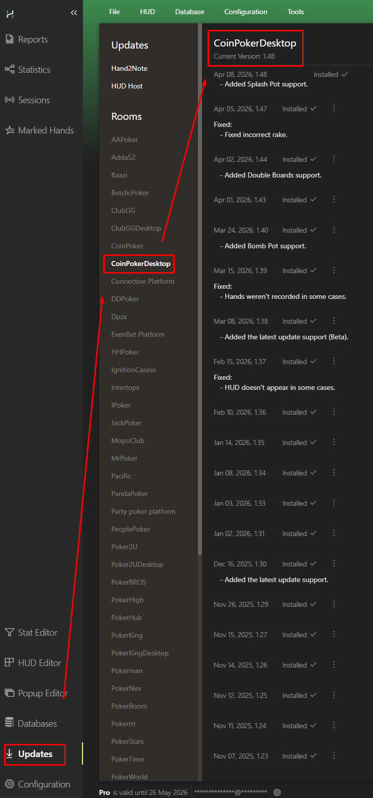Click the masked account email in status bar
Viewport: 373px width, 798px height.
(x=231, y=792)
